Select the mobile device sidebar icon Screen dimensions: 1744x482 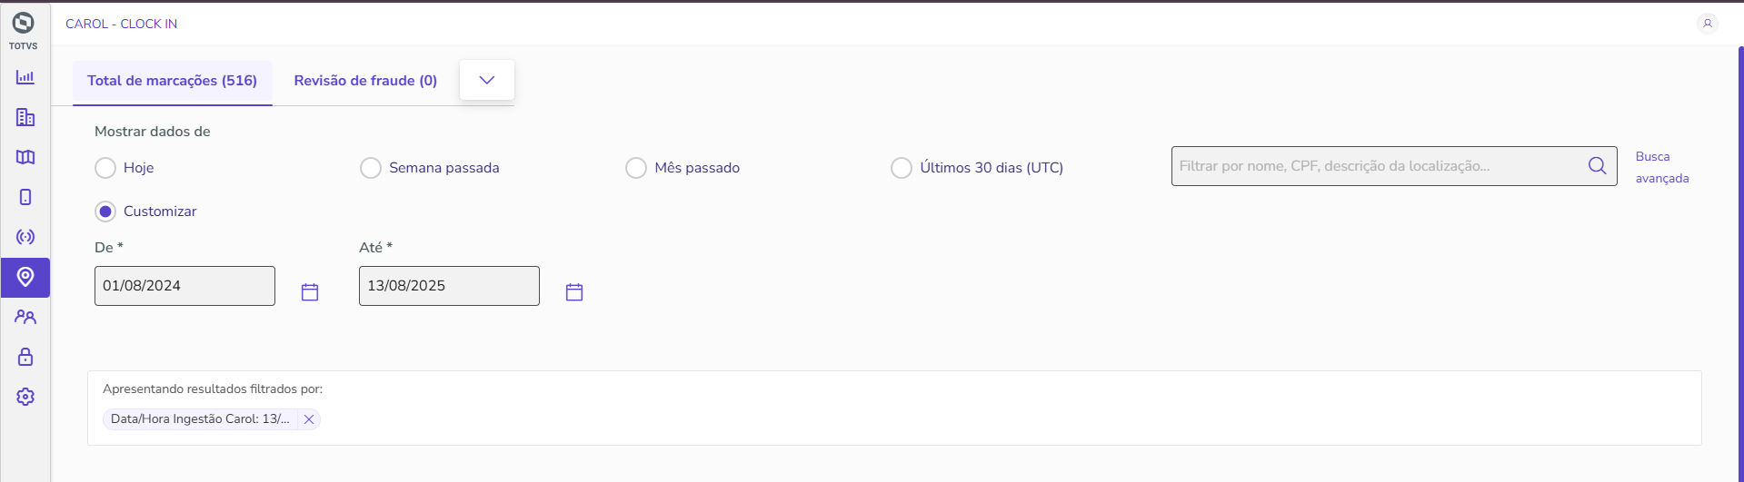pyautogui.click(x=25, y=197)
